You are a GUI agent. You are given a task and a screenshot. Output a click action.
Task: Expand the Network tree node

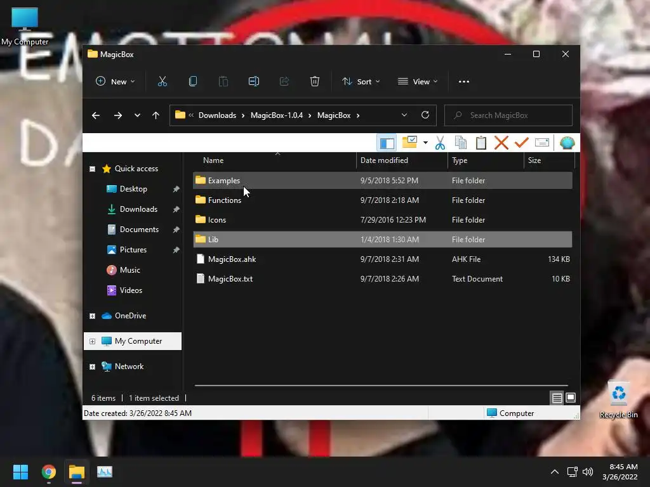[93, 367]
